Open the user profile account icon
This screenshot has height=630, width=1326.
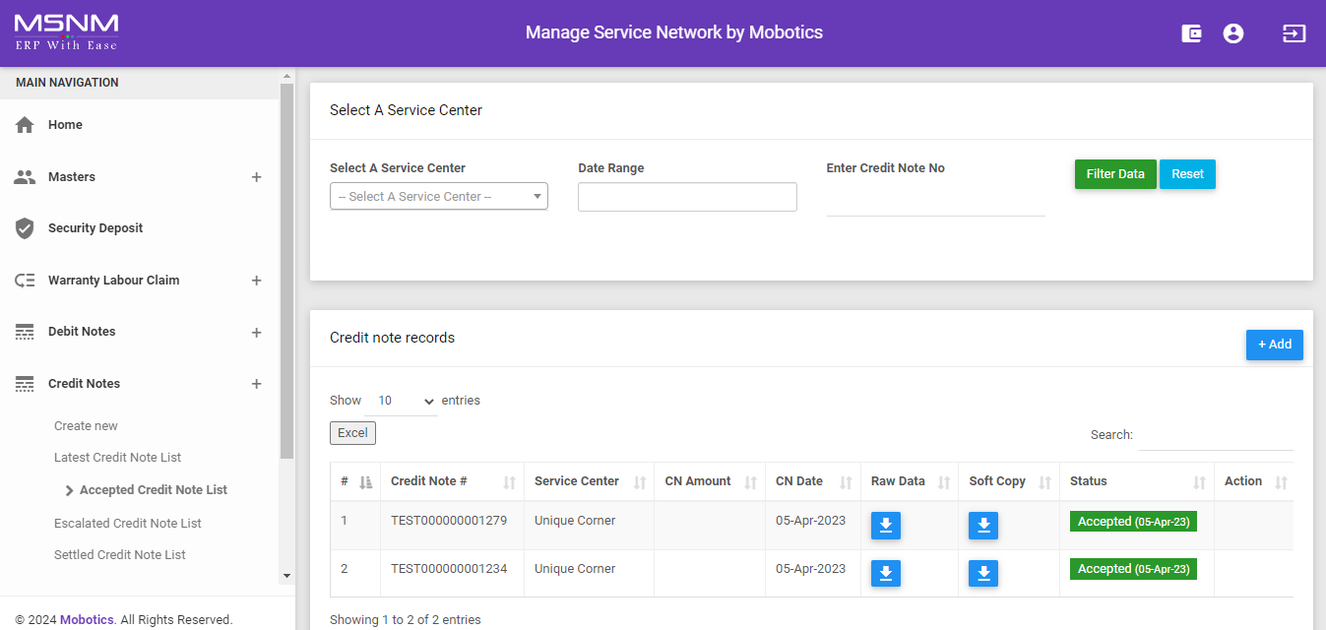1232,33
